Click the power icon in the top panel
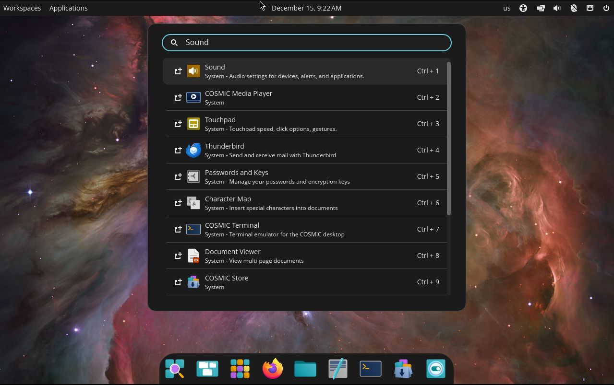Screen dimensions: 614x385 (x=606, y=8)
